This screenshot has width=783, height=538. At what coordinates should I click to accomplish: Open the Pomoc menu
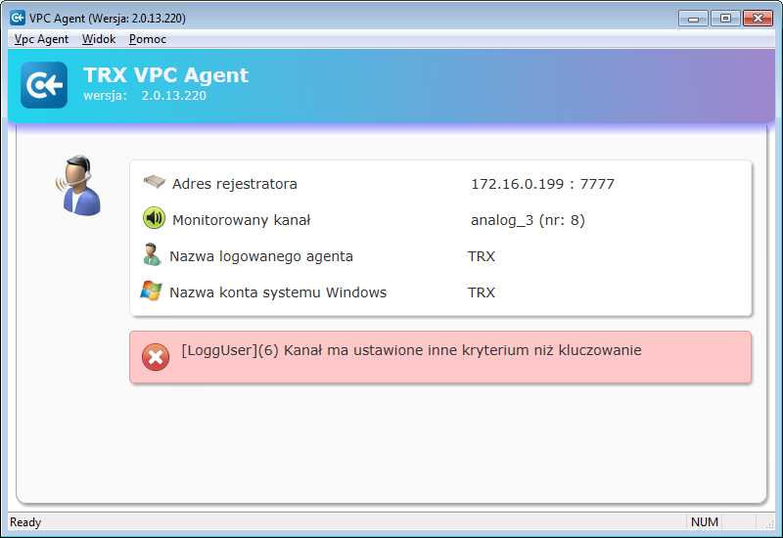[x=148, y=39]
